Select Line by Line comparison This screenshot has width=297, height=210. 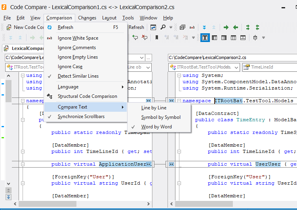(x=154, y=108)
